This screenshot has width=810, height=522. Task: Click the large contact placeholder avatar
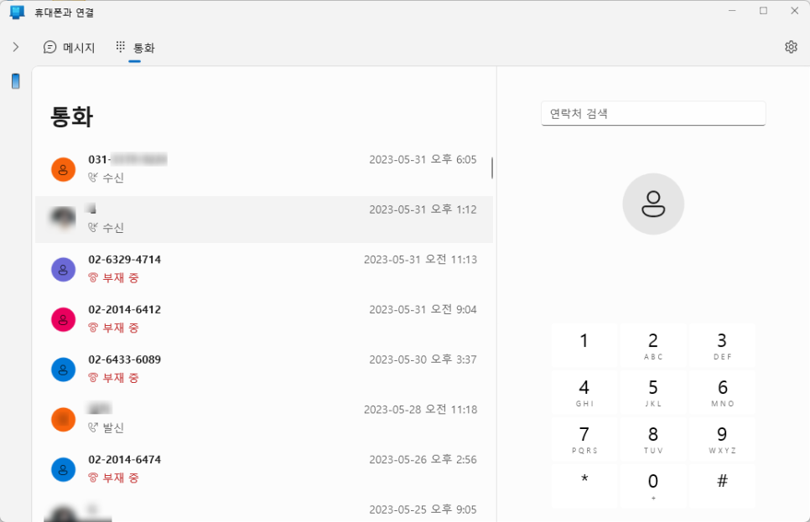pyautogui.click(x=653, y=204)
